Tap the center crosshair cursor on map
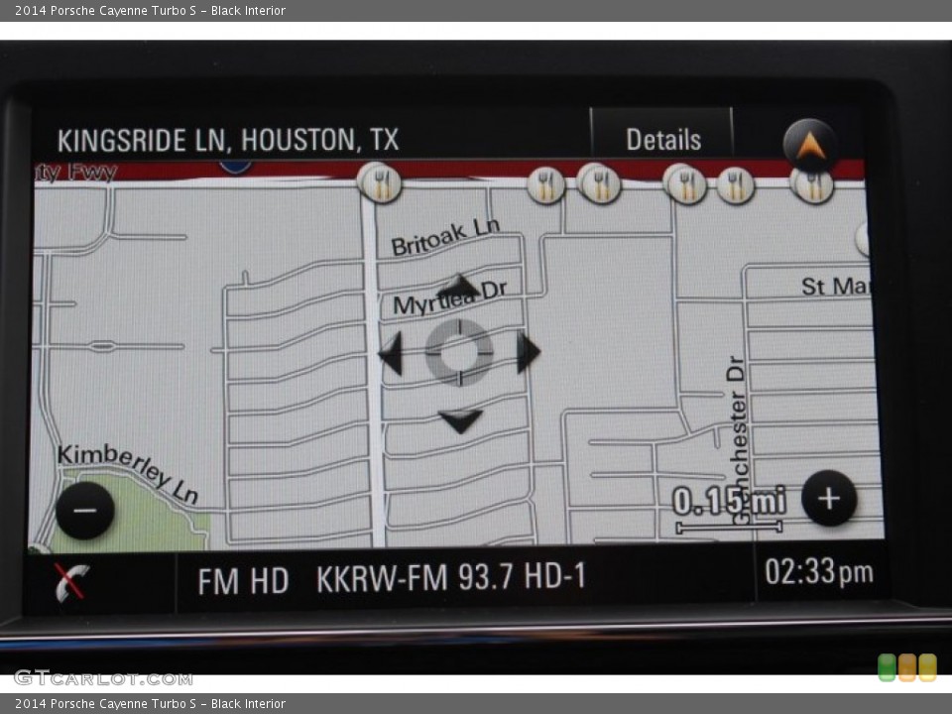Image resolution: width=952 pixels, height=714 pixels. [459, 353]
